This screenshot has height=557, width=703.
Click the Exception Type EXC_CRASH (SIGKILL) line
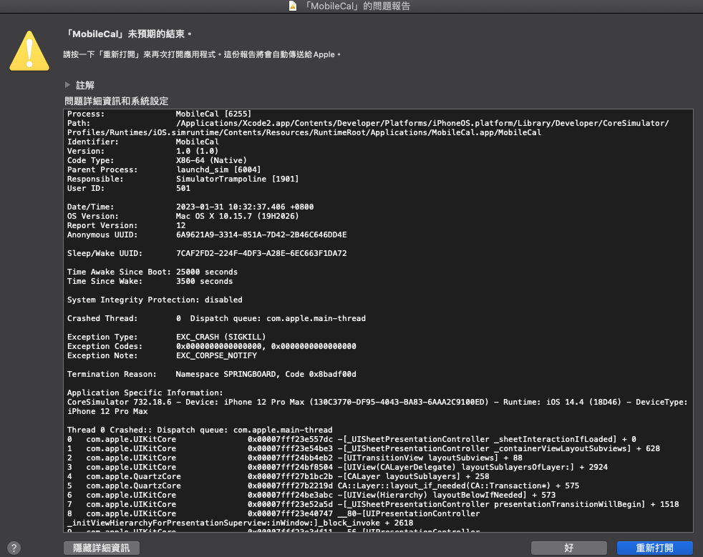coord(166,337)
